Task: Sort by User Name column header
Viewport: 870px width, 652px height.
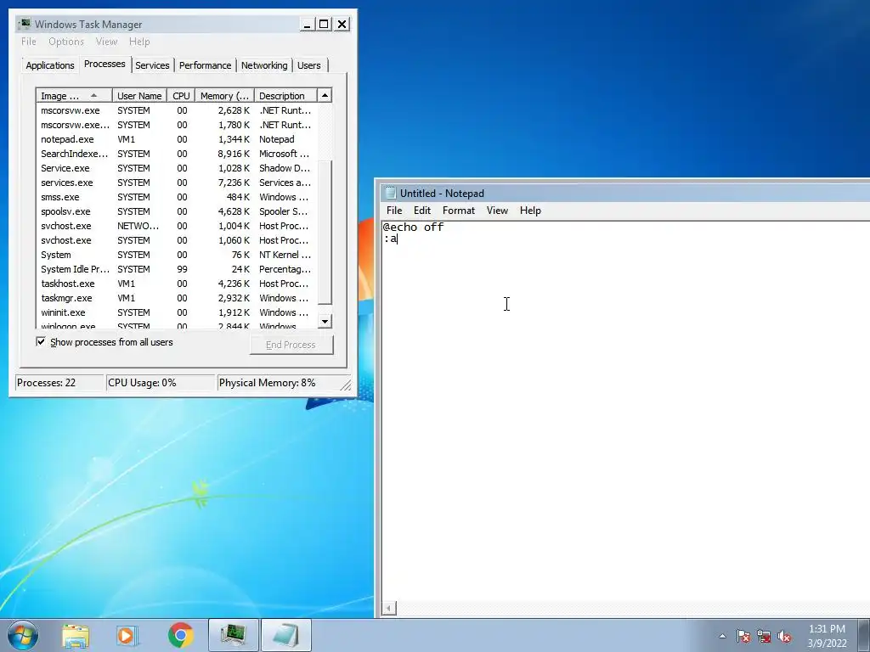Action: point(139,96)
